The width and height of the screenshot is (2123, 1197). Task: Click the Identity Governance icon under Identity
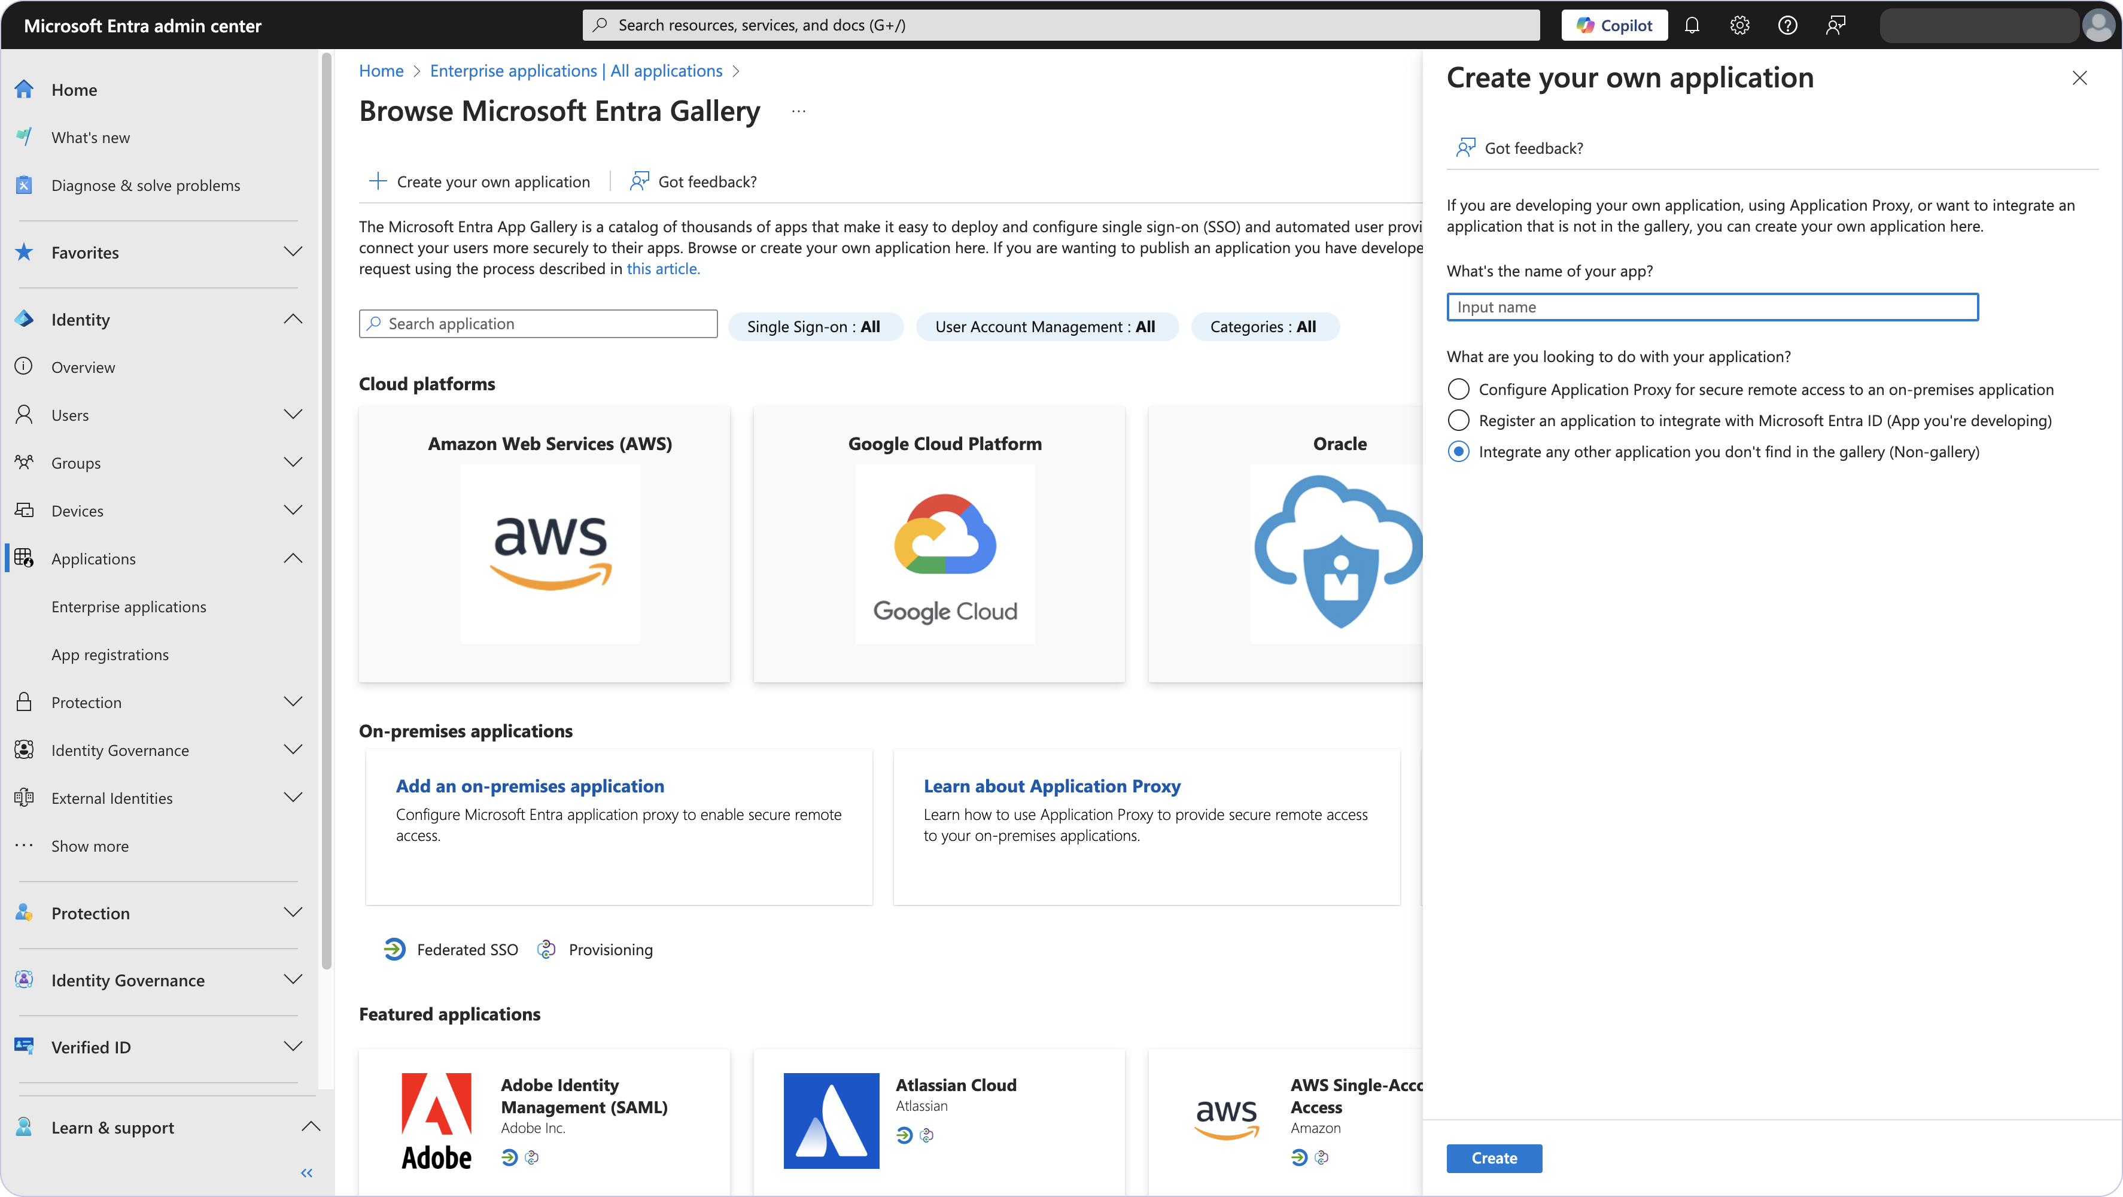pyautogui.click(x=24, y=749)
